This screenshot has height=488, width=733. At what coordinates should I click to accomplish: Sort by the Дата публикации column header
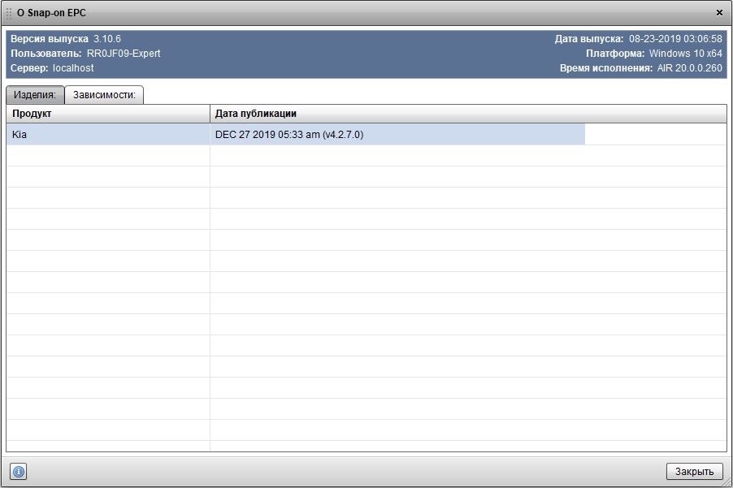click(468, 114)
